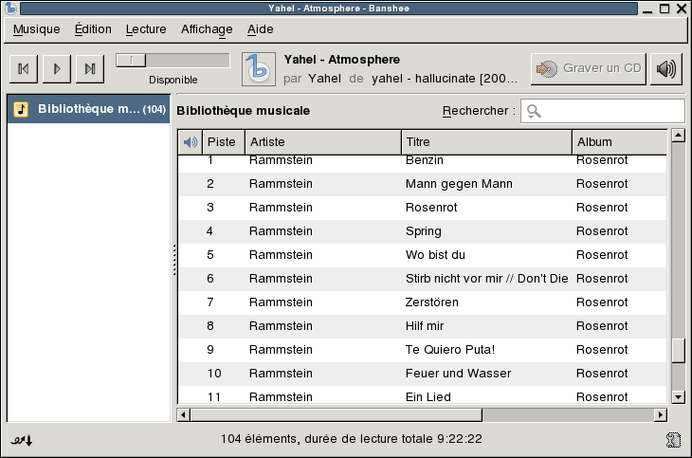Open the Lecture menu
This screenshot has height=458, width=692.
coord(146,29)
